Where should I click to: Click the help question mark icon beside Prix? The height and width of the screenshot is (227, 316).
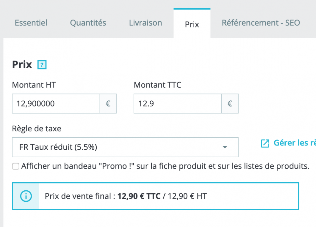coord(42,65)
